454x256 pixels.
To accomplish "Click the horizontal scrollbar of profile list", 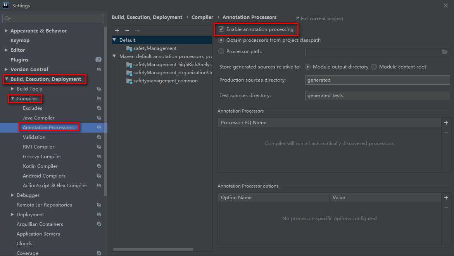I will coord(153,249).
